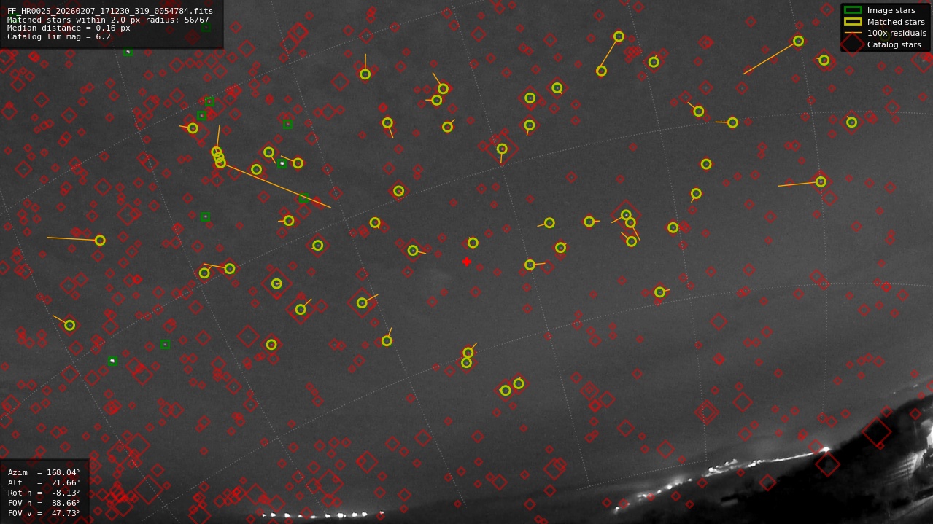Click the 'Matched stars' legend label

[896, 22]
